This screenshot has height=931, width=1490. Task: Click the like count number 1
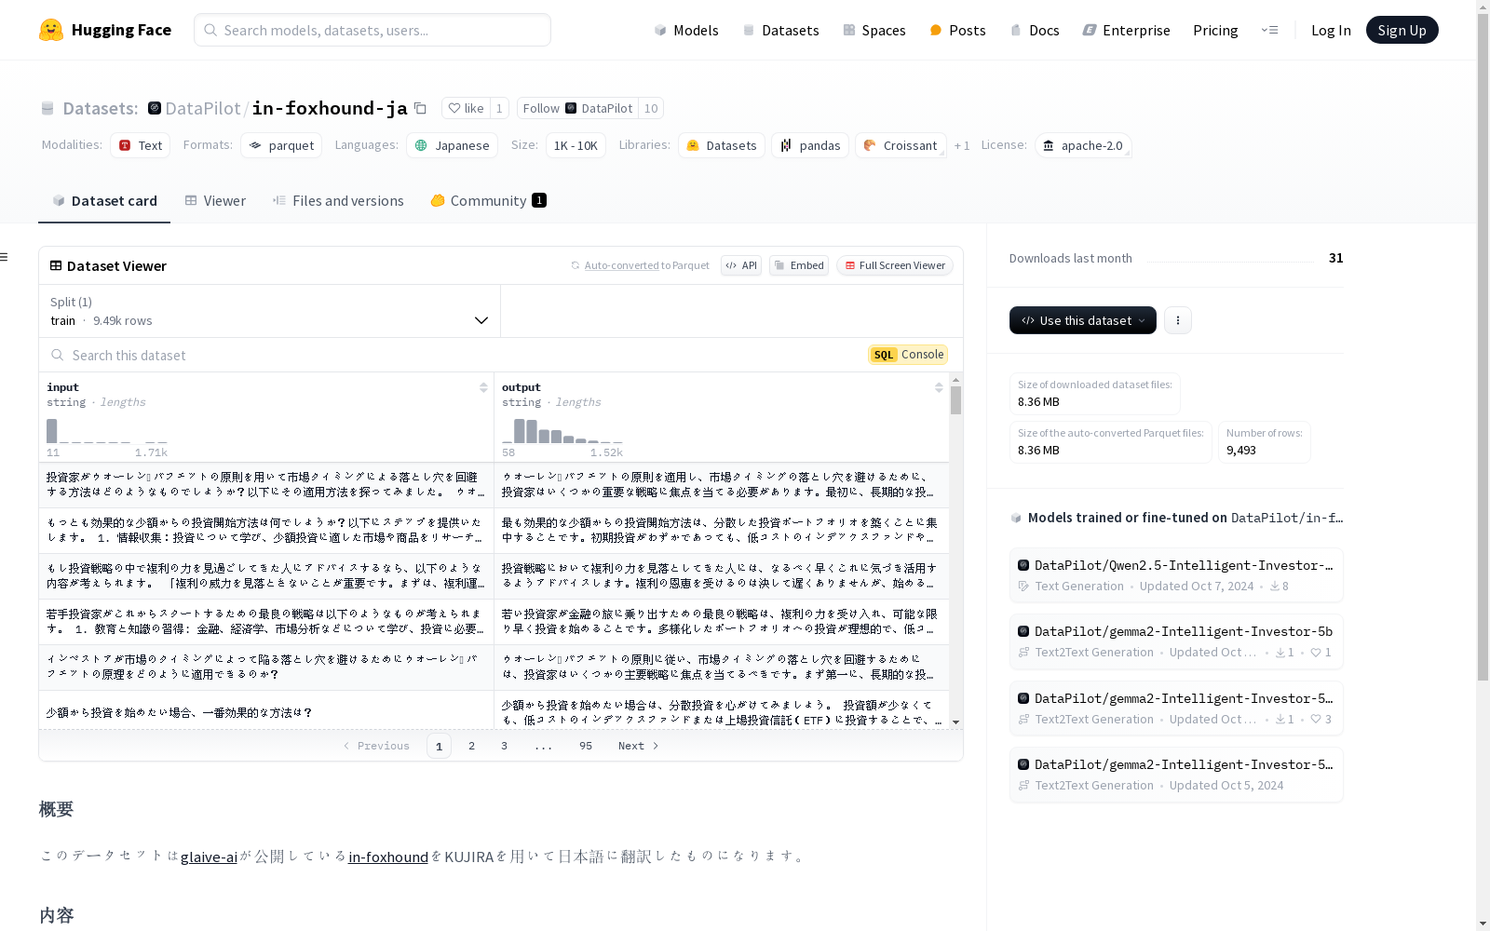[x=499, y=108]
